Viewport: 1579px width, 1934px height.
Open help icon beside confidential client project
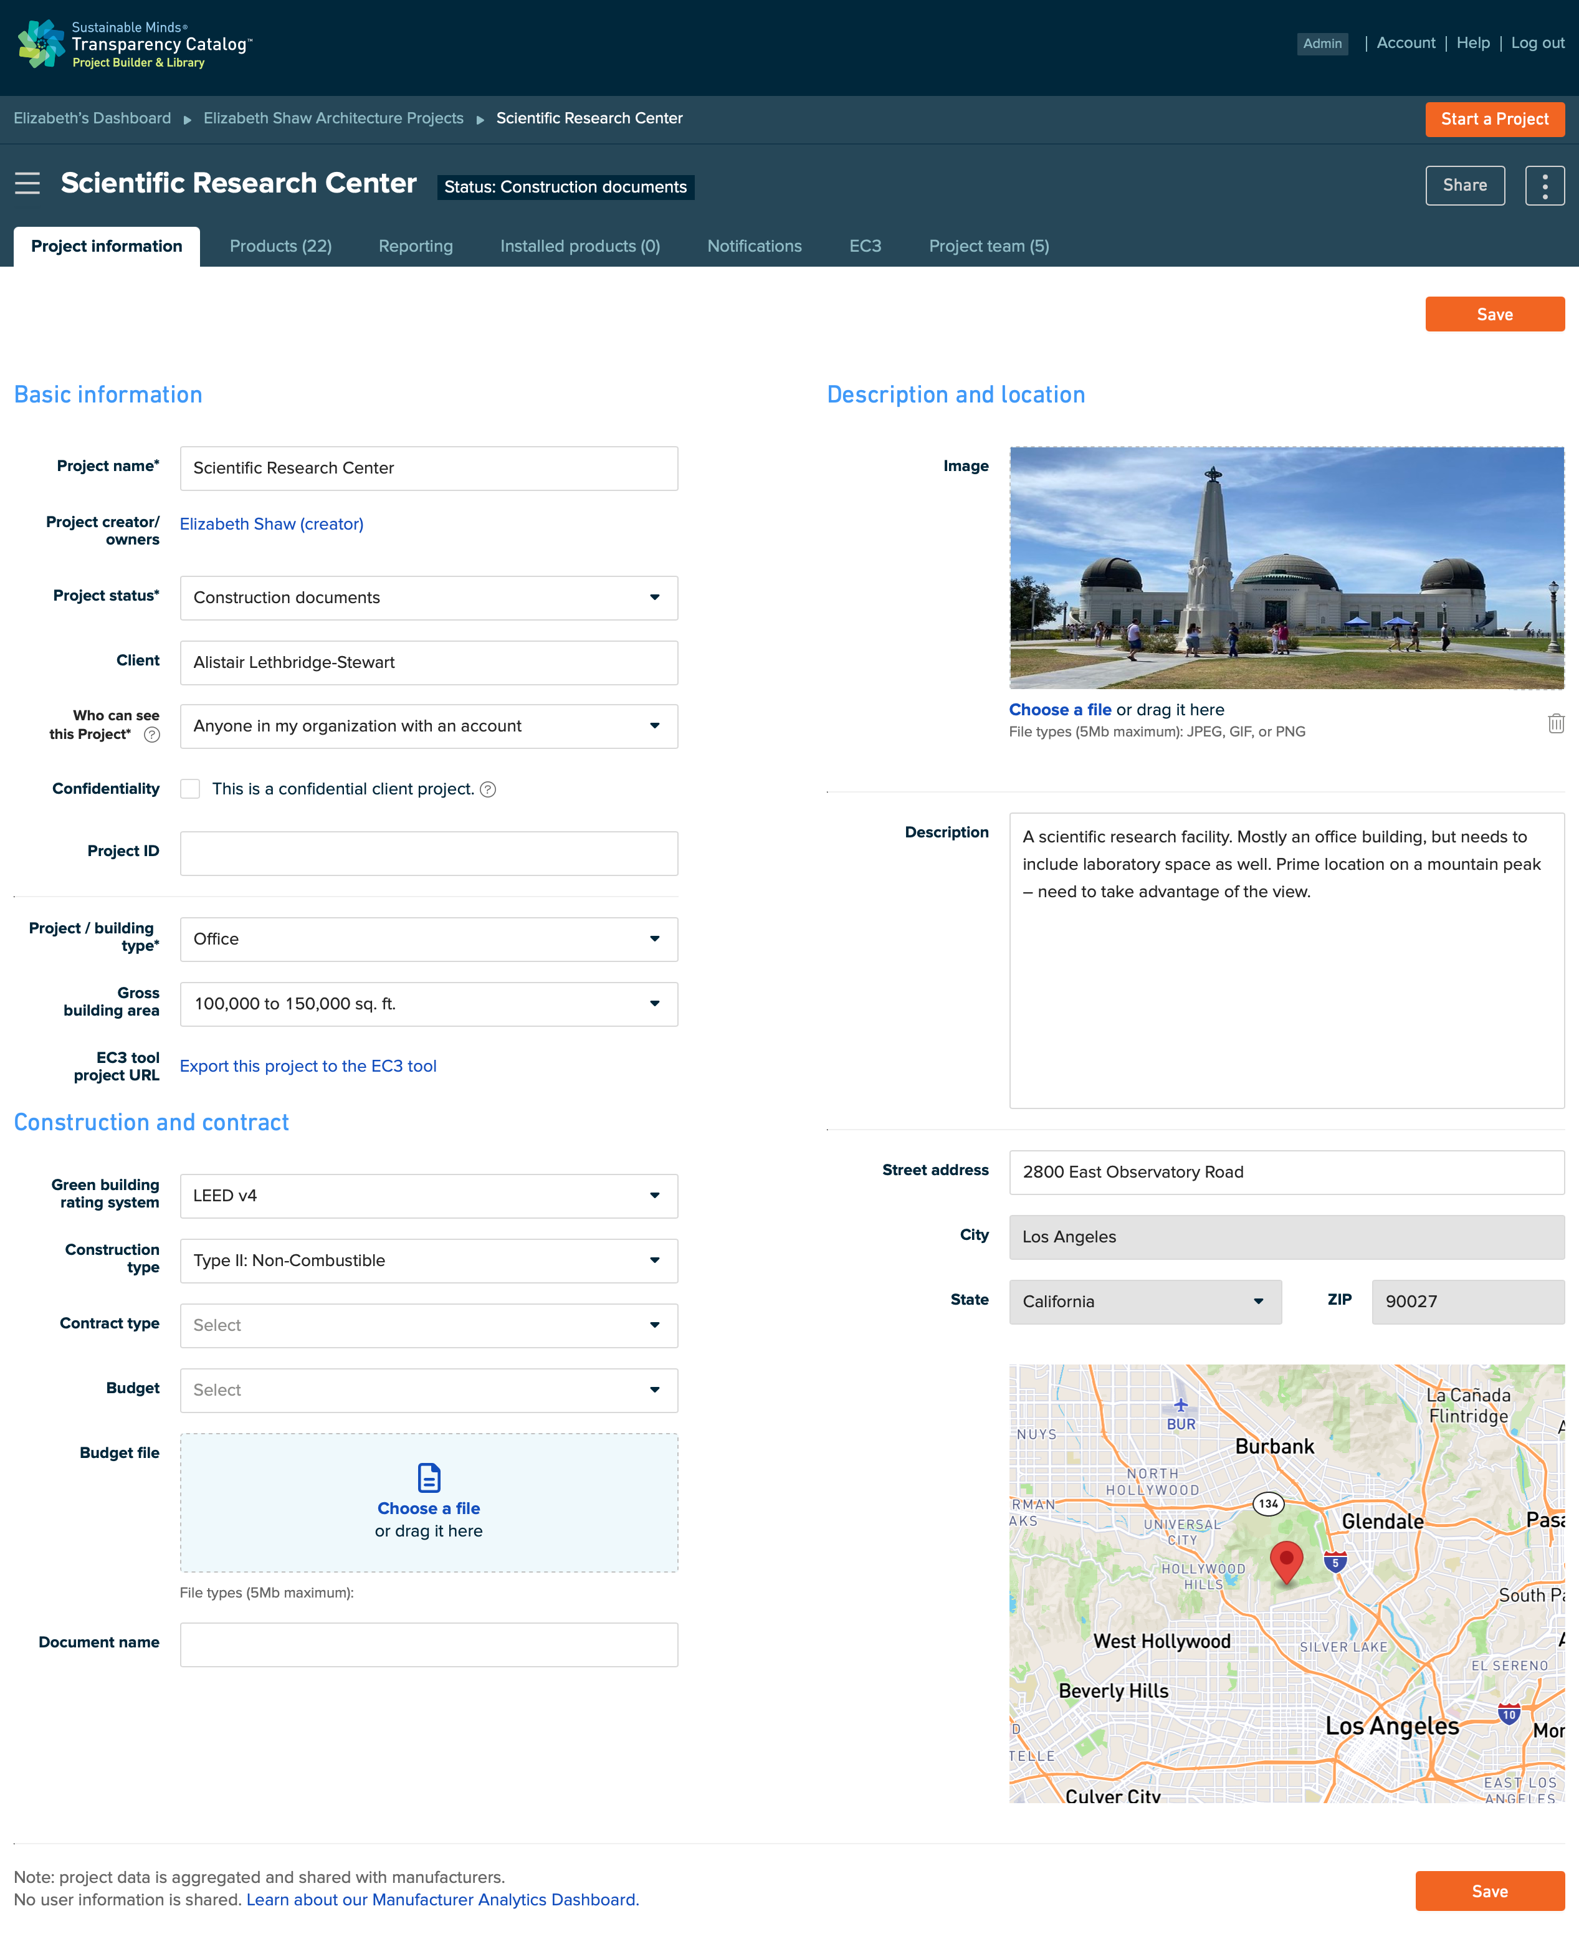(x=487, y=789)
